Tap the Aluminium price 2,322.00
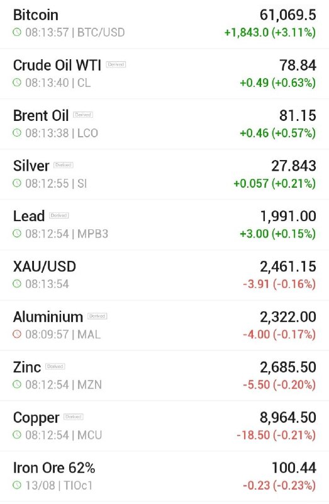This screenshot has width=329, height=504. 288,317
